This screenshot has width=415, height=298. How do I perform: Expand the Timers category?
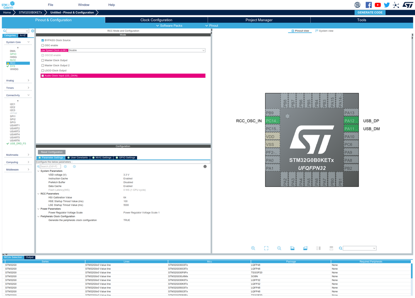(28, 88)
